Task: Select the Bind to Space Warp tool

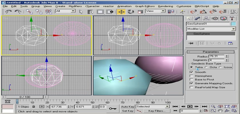Action: 49,12
